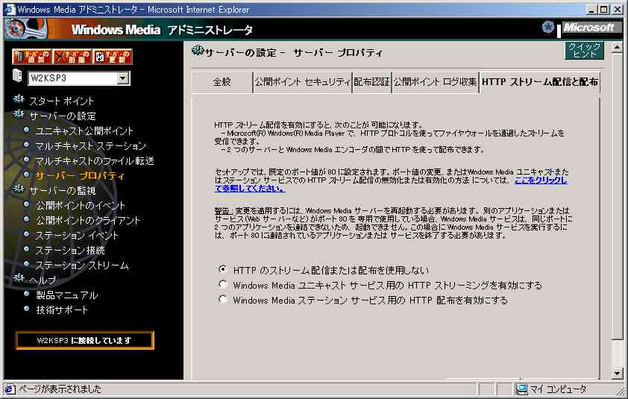
Task: Click the vertical scrollbar track
Action: tap(618, 353)
